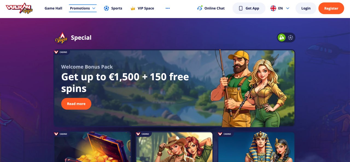
Task: Toggle to casino promotions with cherry icon
Action: coord(282,37)
